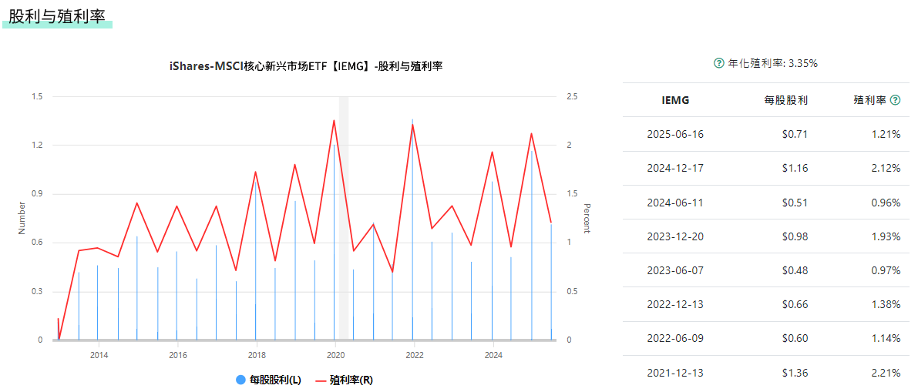Click help icon beside 年化殖利率
Image resolution: width=918 pixels, height=392 pixels.
(719, 63)
